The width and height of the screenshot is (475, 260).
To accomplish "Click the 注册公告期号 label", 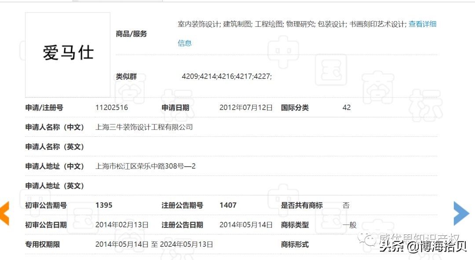I will pos(182,205).
